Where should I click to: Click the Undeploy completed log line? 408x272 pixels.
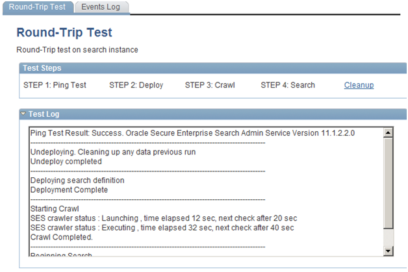coord(66,162)
